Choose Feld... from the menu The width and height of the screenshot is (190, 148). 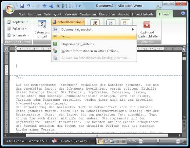click(94, 36)
